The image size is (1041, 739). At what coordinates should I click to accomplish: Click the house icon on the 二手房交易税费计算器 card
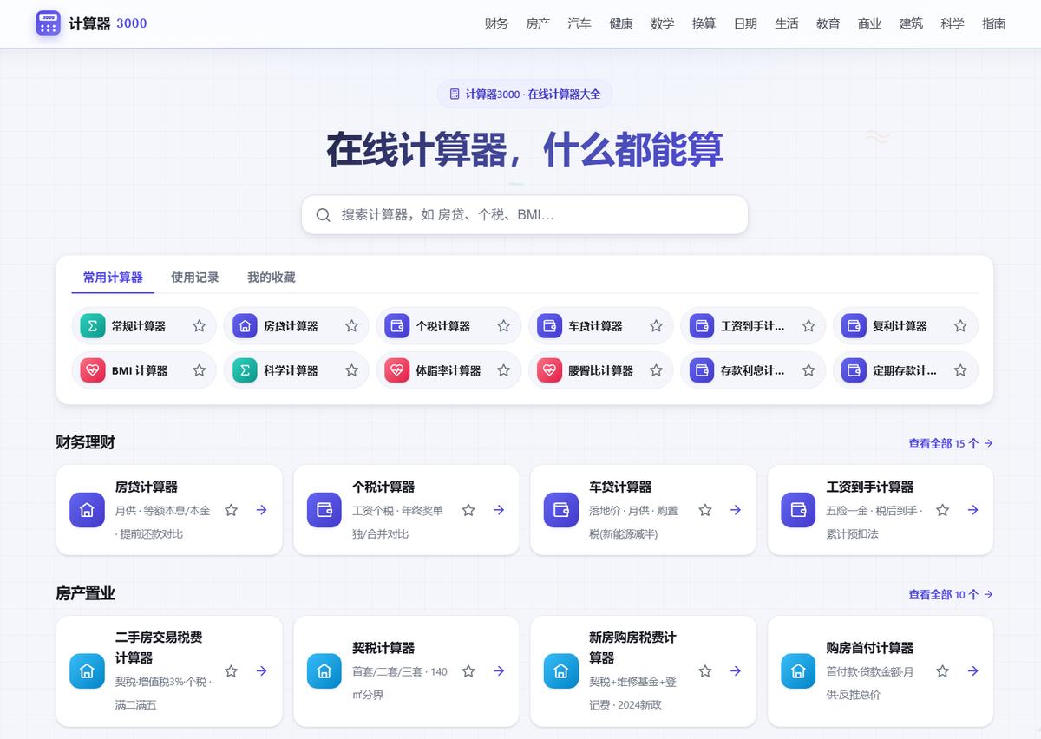(87, 671)
